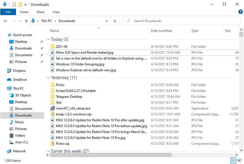Select Moto G20 Specs and Render leaked.jpg
This screenshot has width=244, height=164.
84,53
